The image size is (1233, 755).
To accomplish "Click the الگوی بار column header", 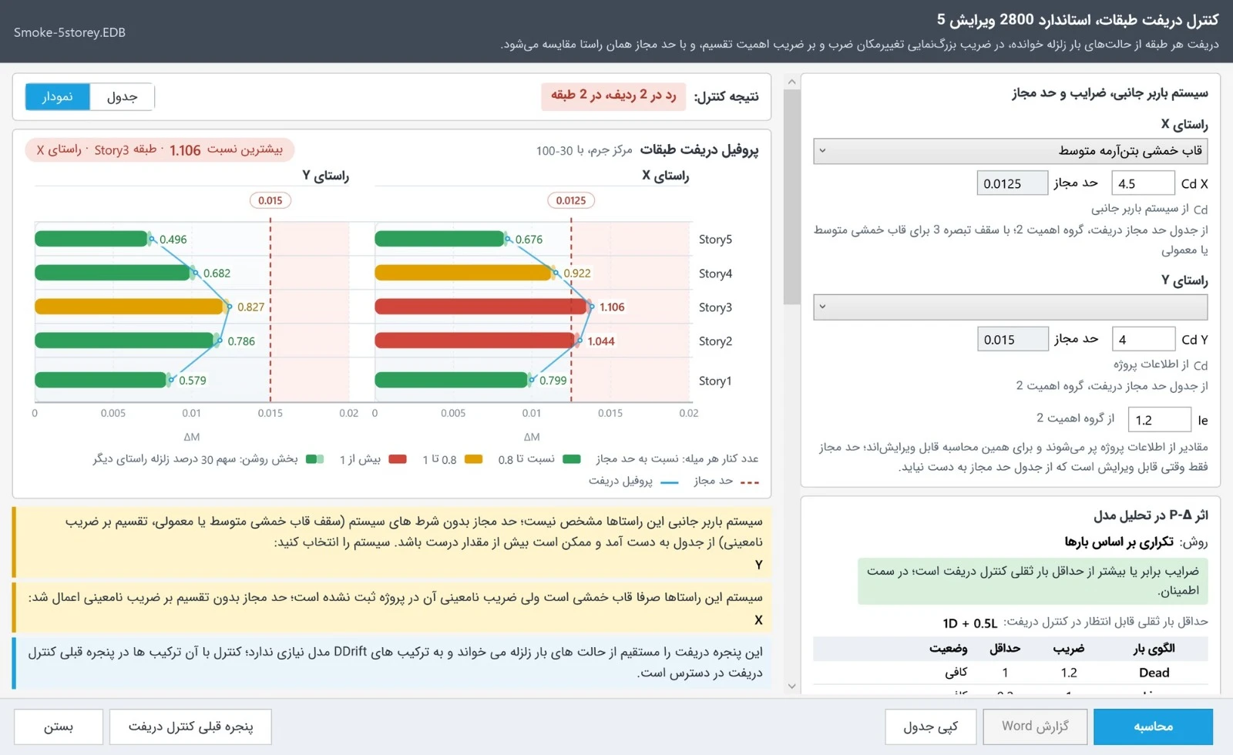I will point(1154,649).
